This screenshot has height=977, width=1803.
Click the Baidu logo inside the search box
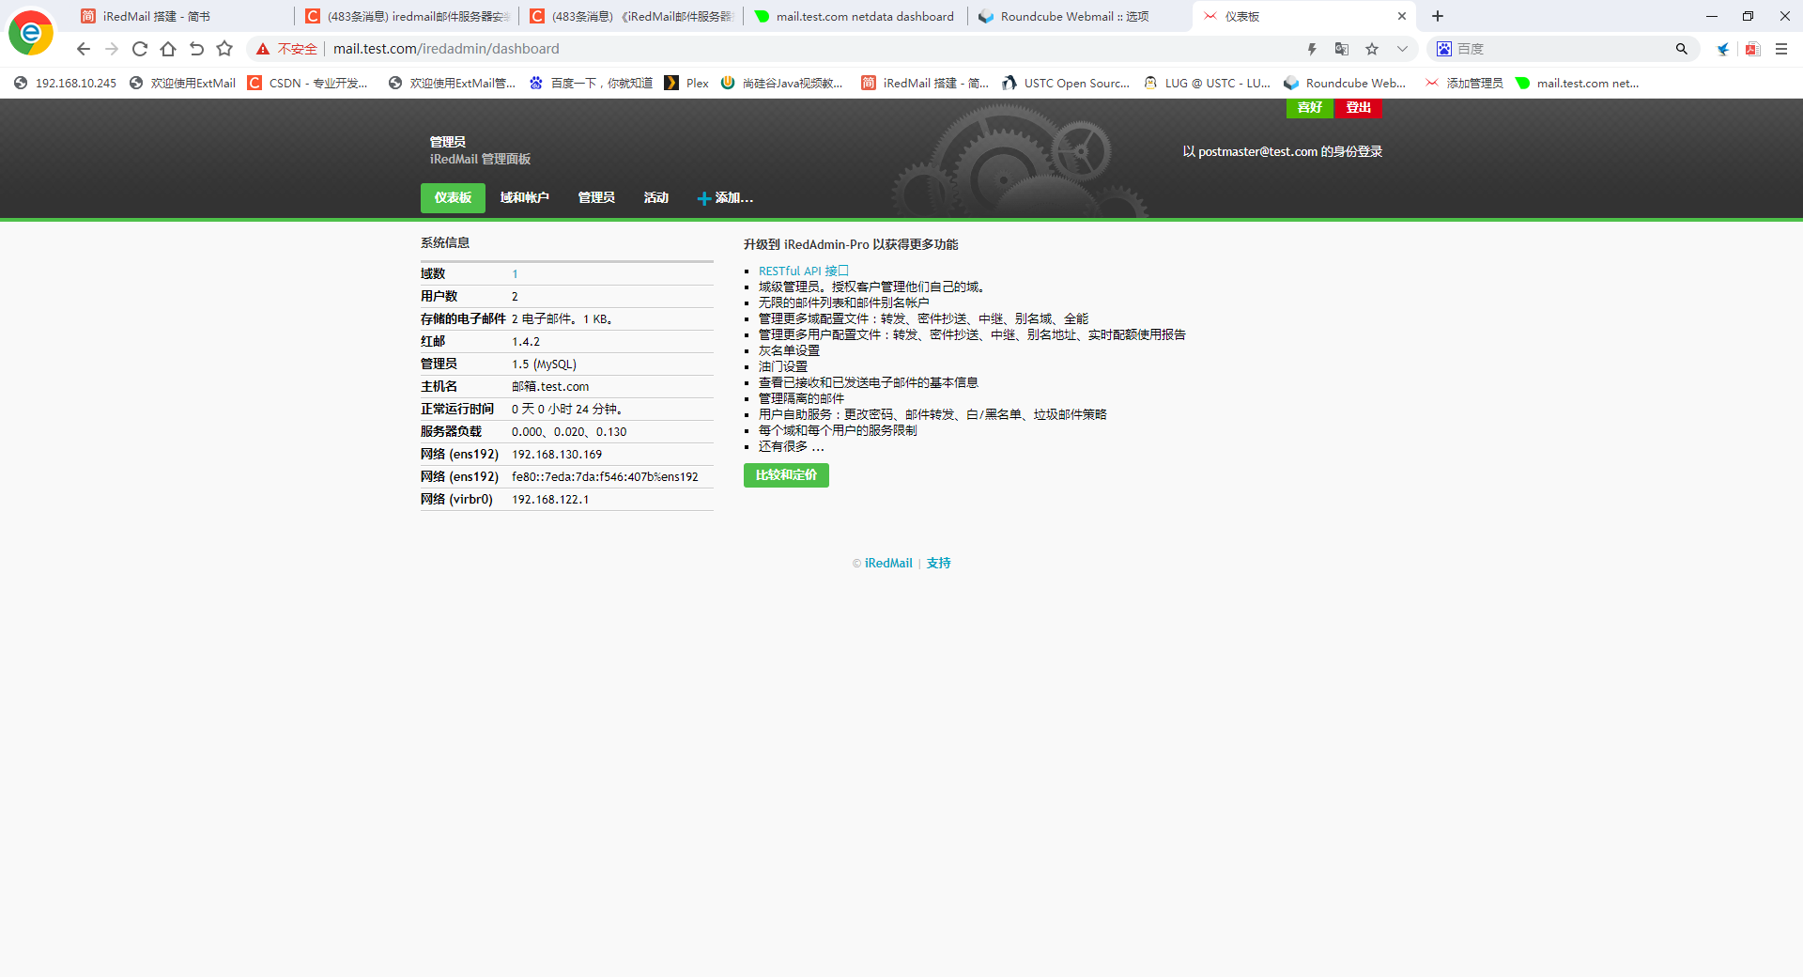pyautogui.click(x=1444, y=48)
